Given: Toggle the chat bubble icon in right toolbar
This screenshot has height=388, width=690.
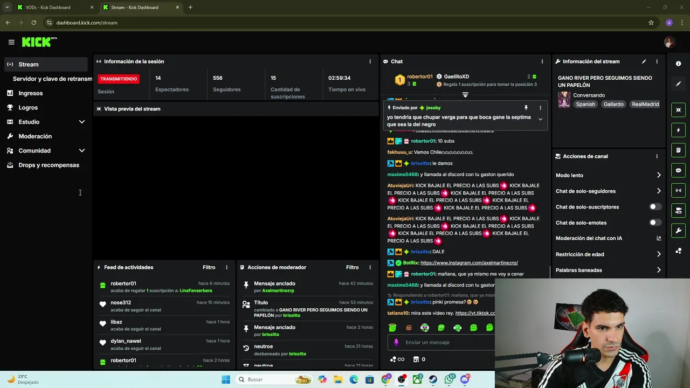Looking at the screenshot, I should click(678, 170).
